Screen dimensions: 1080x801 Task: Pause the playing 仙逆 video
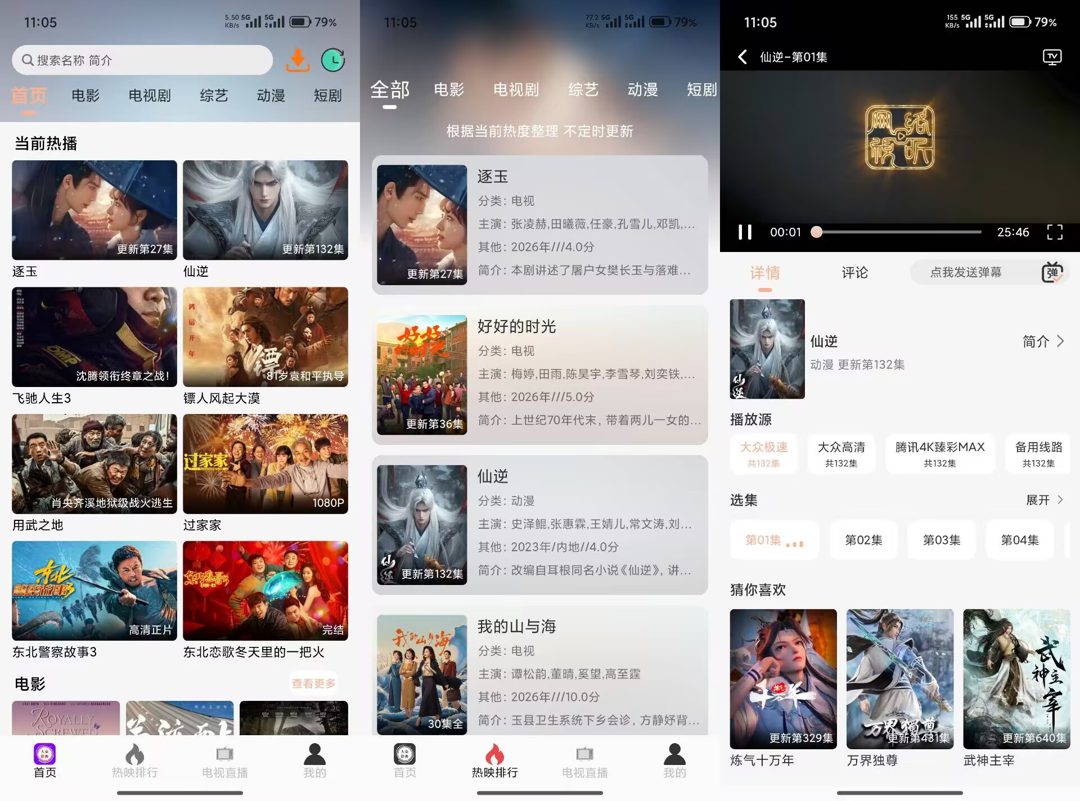click(745, 231)
